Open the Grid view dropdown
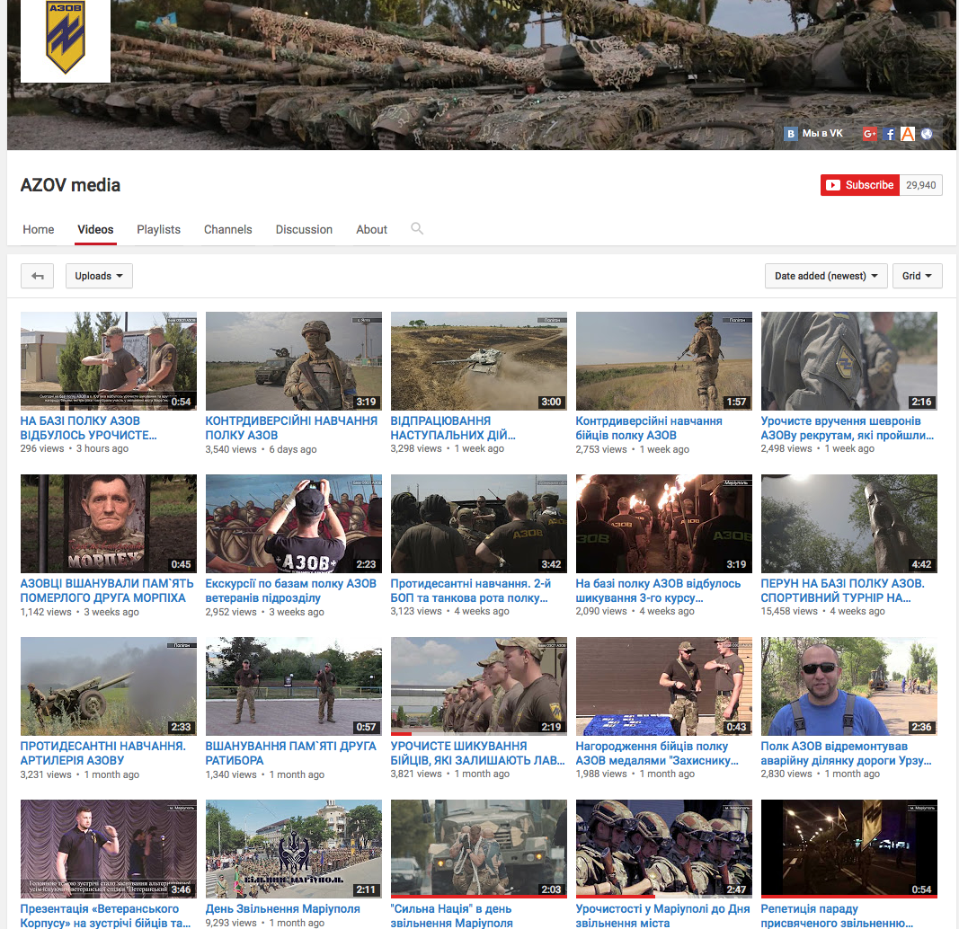Image resolution: width=959 pixels, height=929 pixels. click(917, 276)
